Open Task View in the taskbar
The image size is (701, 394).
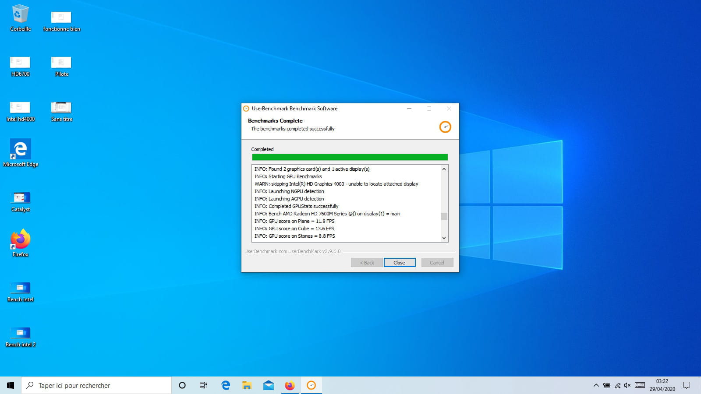coord(203,385)
